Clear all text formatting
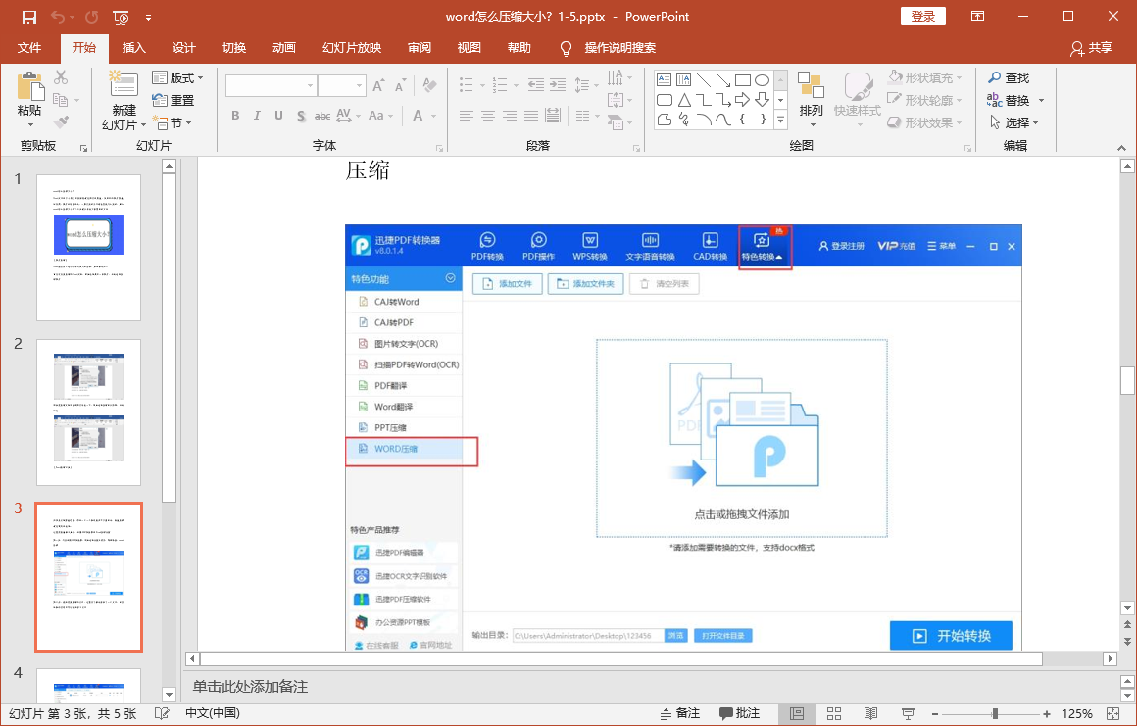Image resolution: width=1137 pixels, height=726 pixels. click(x=429, y=85)
